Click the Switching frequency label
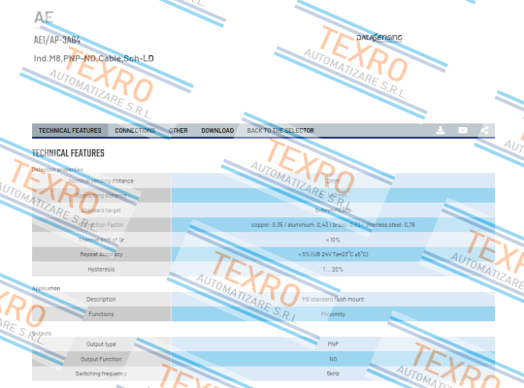 coord(101,373)
